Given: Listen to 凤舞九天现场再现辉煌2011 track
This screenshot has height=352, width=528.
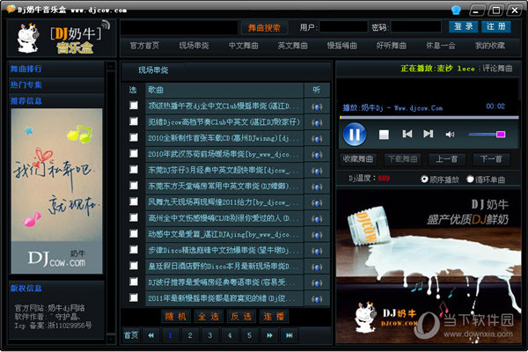Looking at the screenshot, I should [317, 202].
